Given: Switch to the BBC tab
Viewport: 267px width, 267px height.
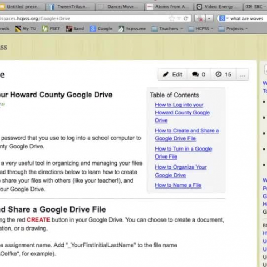Looking at the screenshot, I should point(255,7).
